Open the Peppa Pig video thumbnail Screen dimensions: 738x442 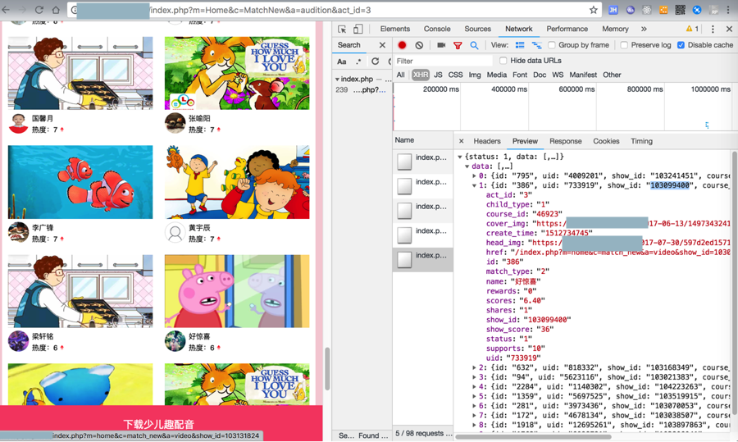(237, 291)
